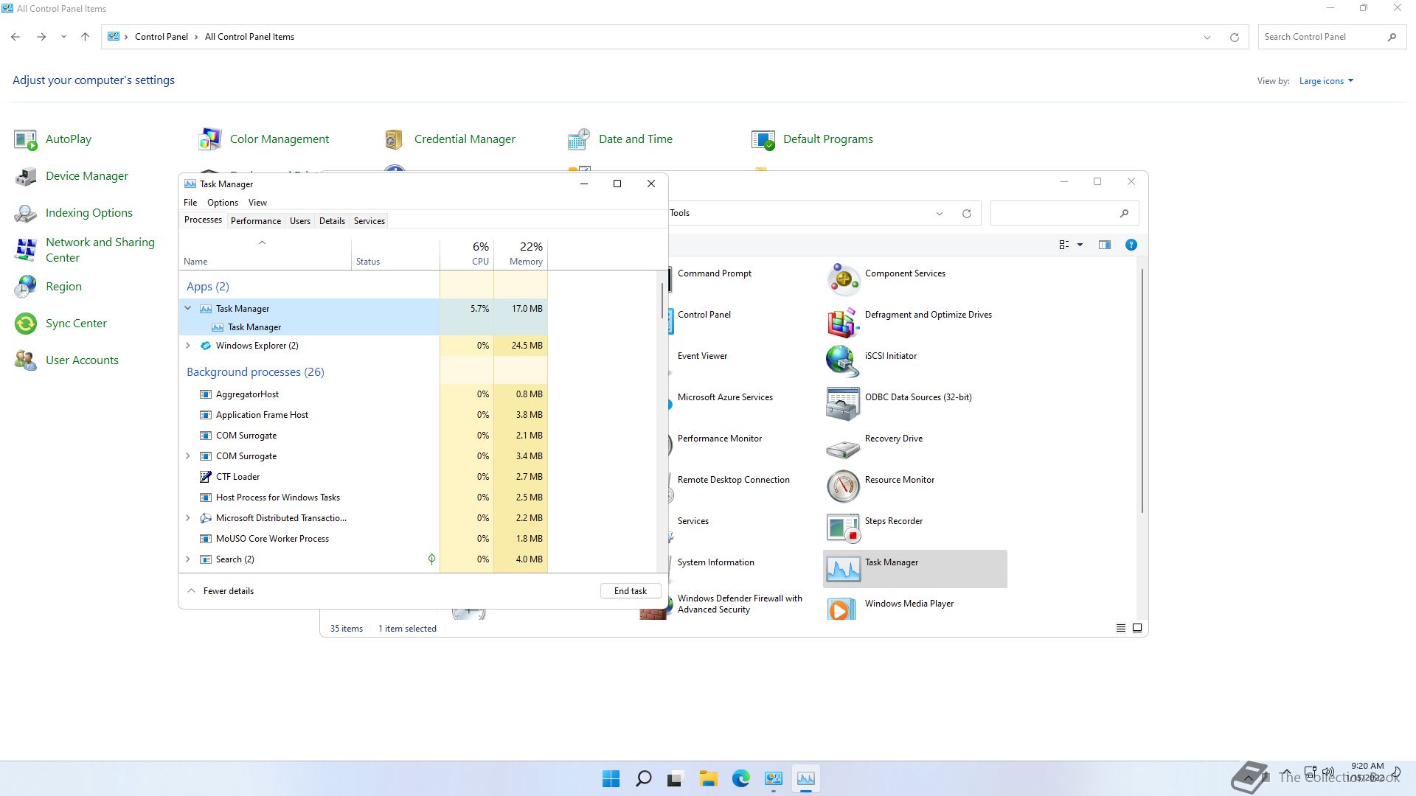Open taskbar Search icon
The width and height of the screenshot is (1416, 796).
pos(643,779)
